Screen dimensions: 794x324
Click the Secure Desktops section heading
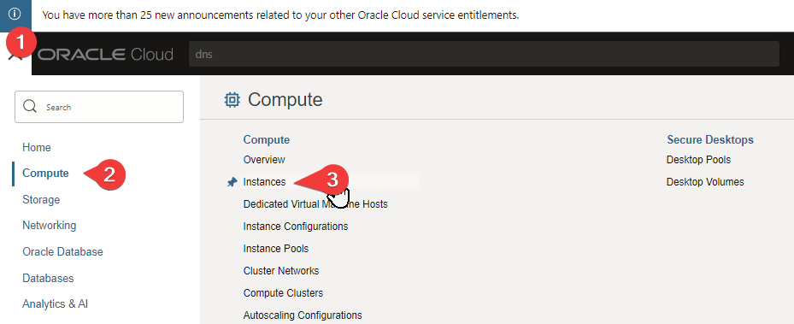click(x=710, y=139)
